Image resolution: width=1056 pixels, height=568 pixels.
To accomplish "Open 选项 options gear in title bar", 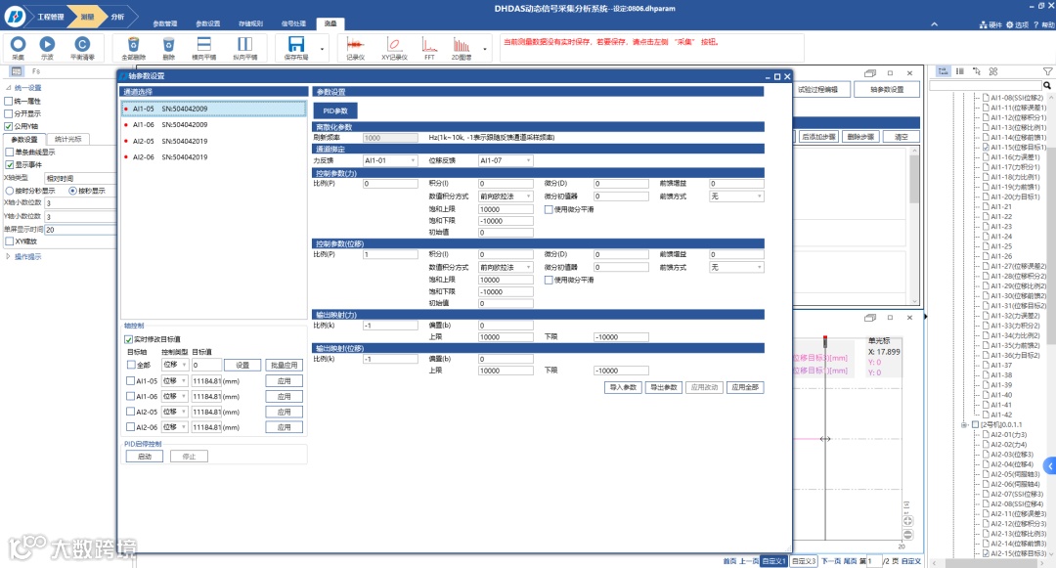I will click(x=1017, y=24).
